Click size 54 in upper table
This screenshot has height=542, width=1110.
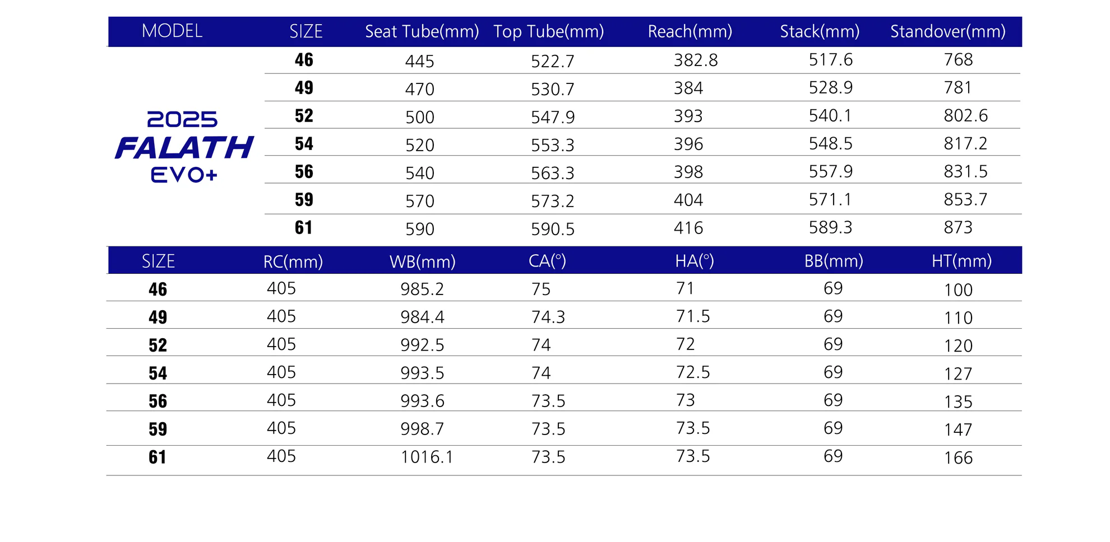click(x=304, y=144)
